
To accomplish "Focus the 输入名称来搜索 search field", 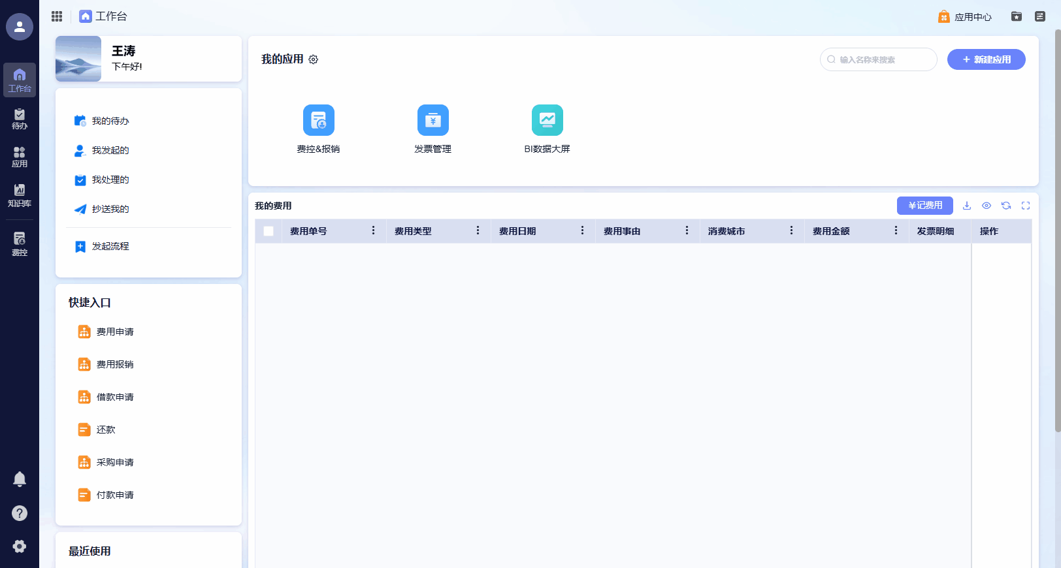I will (879, 59).
